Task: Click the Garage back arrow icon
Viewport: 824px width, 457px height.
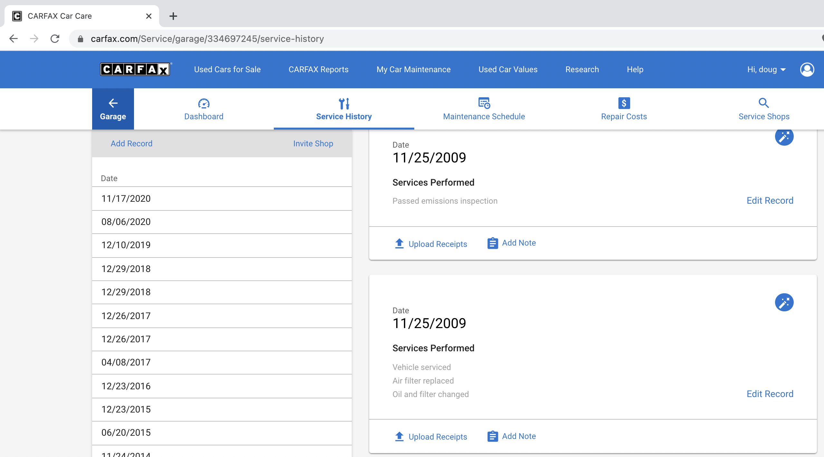Action: [113, 103]
